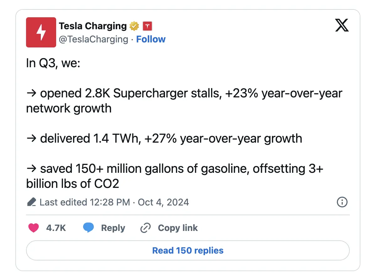Click the red Tesla affiliate badge
This screenshot has width=372, height=279.
(x=147, y=26)
